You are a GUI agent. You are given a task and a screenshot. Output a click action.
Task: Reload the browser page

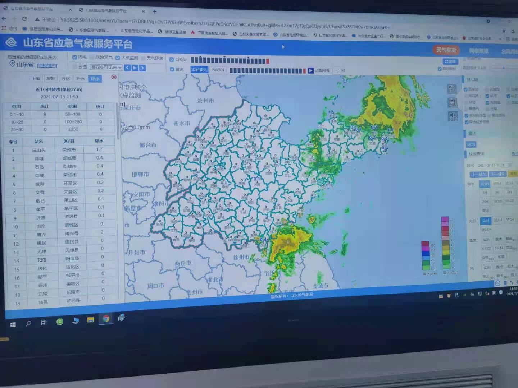click(x=24, y=19)
